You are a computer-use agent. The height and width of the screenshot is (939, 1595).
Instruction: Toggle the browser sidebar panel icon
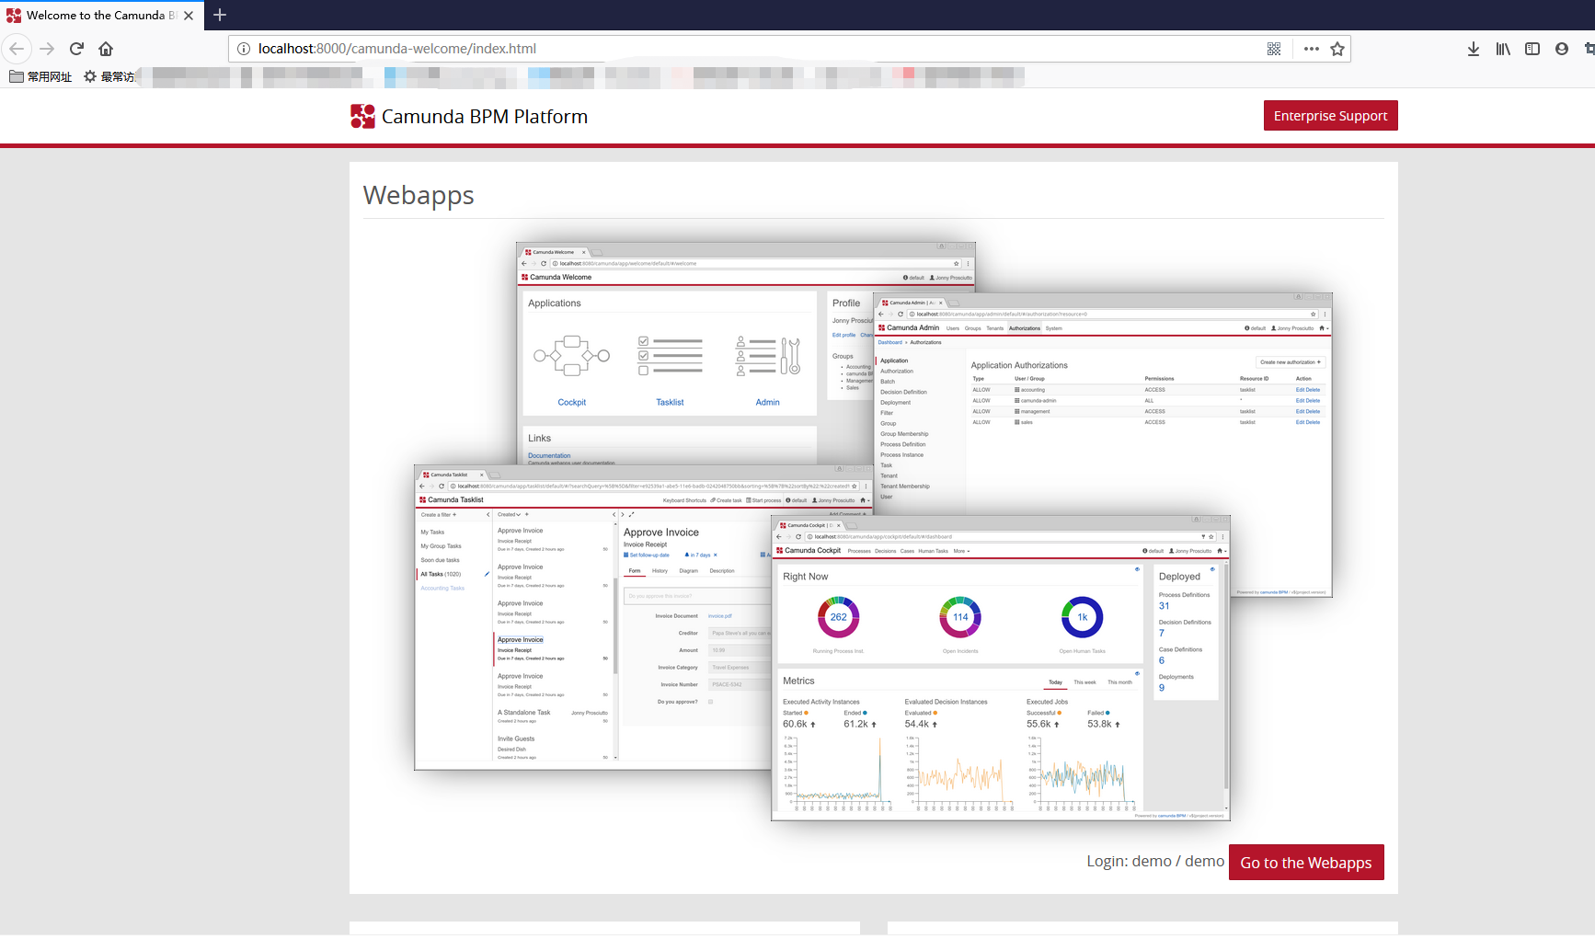pos(1532,48)
